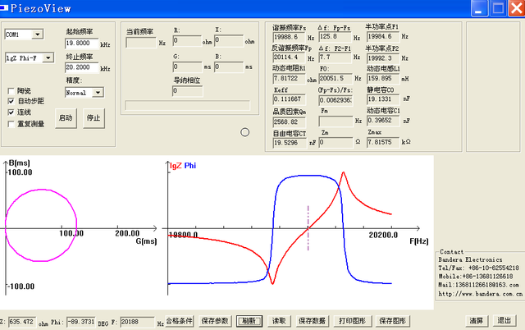Save data with 保存数据 button

click(312, 320)
